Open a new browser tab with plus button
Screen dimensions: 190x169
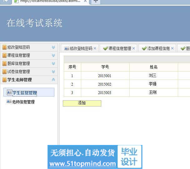point(96,1)
